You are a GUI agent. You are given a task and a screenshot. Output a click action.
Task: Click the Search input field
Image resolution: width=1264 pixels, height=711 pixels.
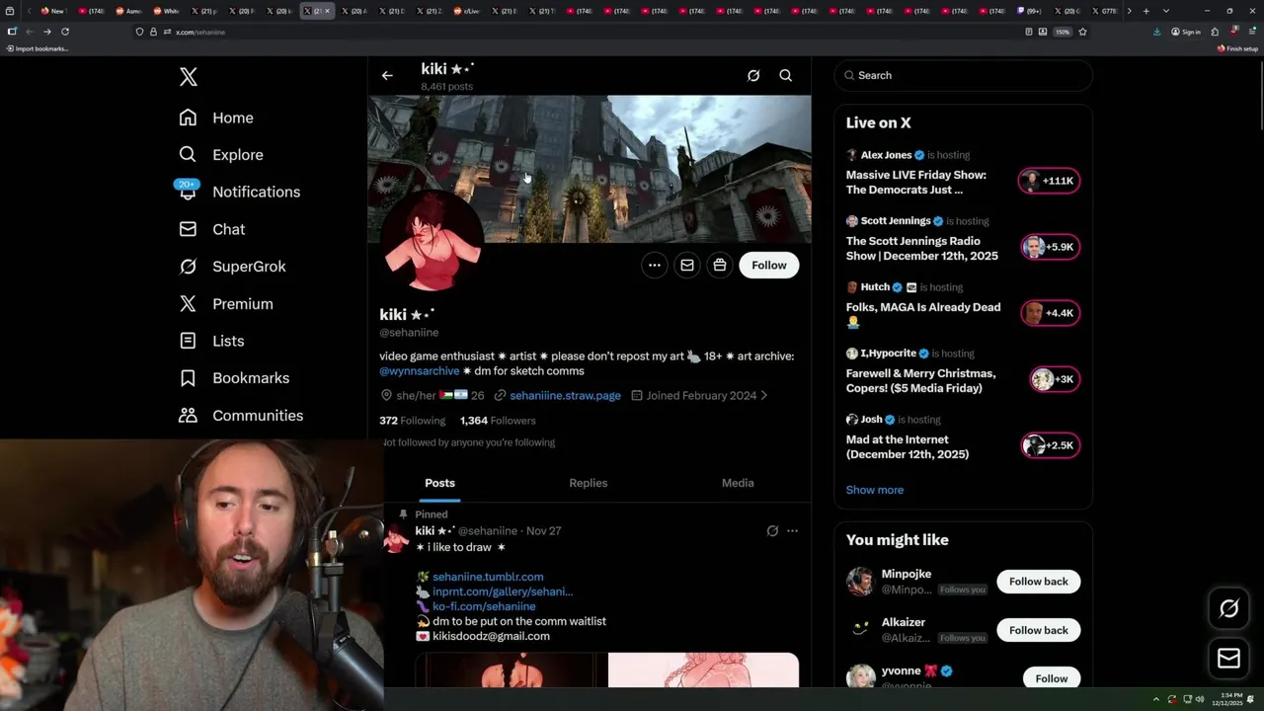[x=963, y=75]
